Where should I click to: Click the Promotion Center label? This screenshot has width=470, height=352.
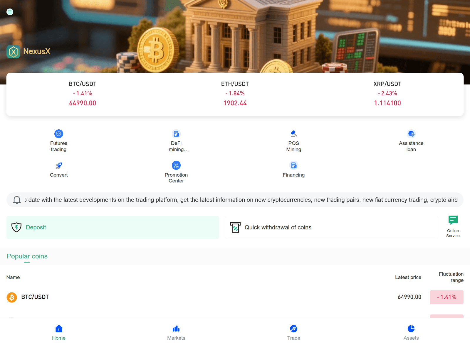click(x=176, y=178)
